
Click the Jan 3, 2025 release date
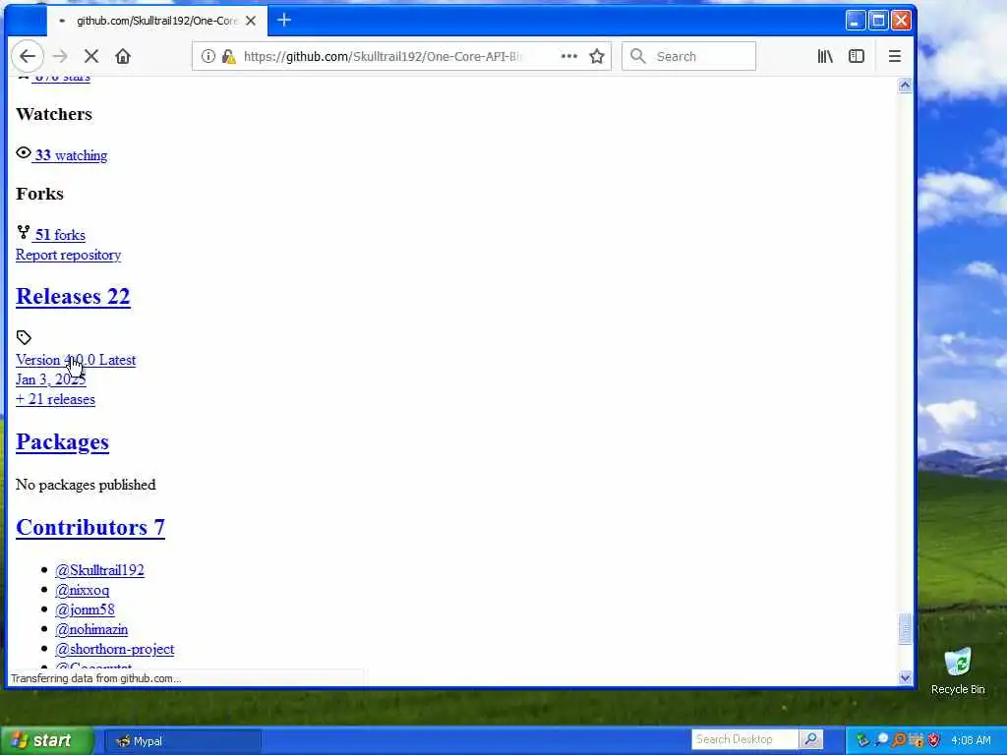coord(51,379)
